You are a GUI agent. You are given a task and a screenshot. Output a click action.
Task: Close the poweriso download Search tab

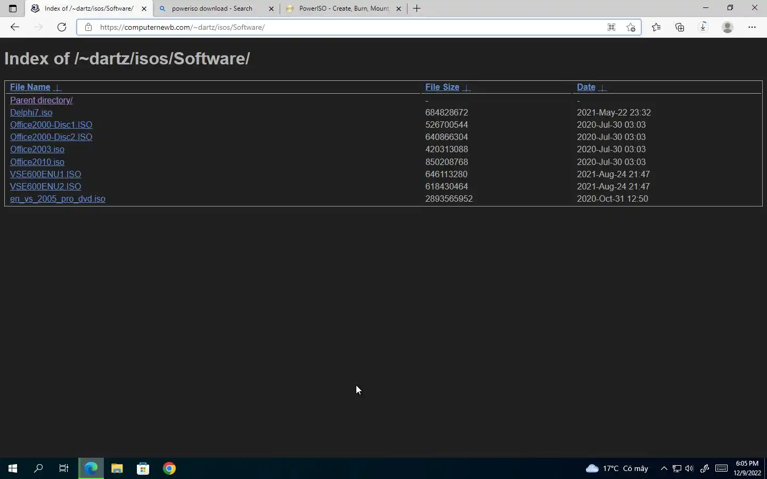pos(271,9)
